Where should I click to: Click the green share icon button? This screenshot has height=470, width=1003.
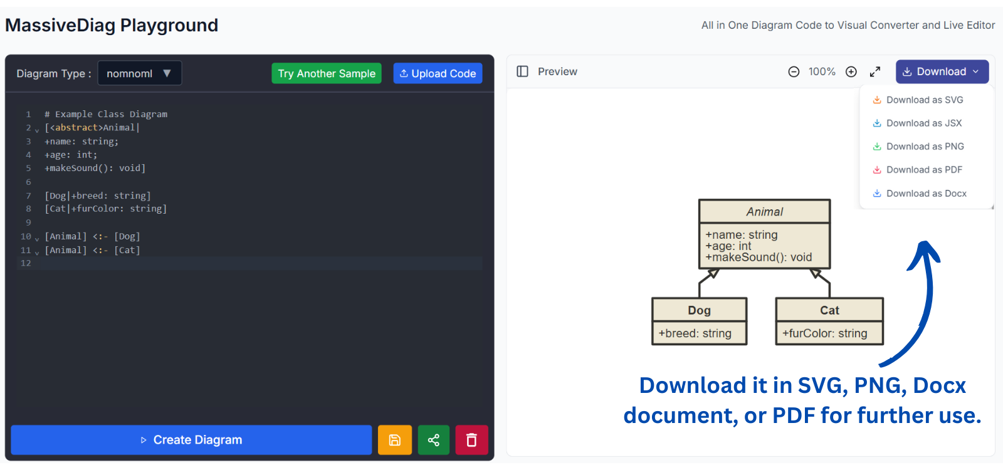click(433, 440)
